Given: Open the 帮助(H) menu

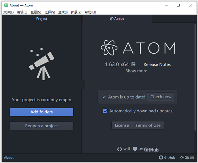Looking at the screenshot, I should pyautogui.click(x=90, y=12).
